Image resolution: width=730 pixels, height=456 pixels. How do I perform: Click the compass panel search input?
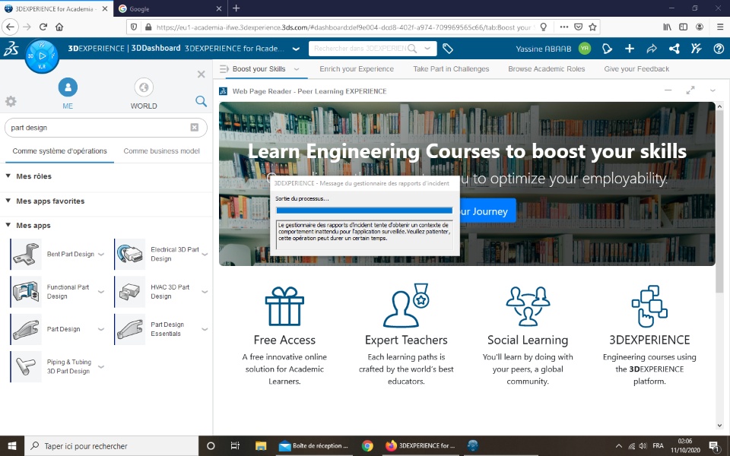click(x=106, y=128)
